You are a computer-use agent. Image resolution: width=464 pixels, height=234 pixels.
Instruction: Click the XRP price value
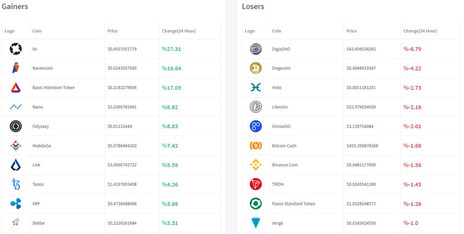[121, 203]
